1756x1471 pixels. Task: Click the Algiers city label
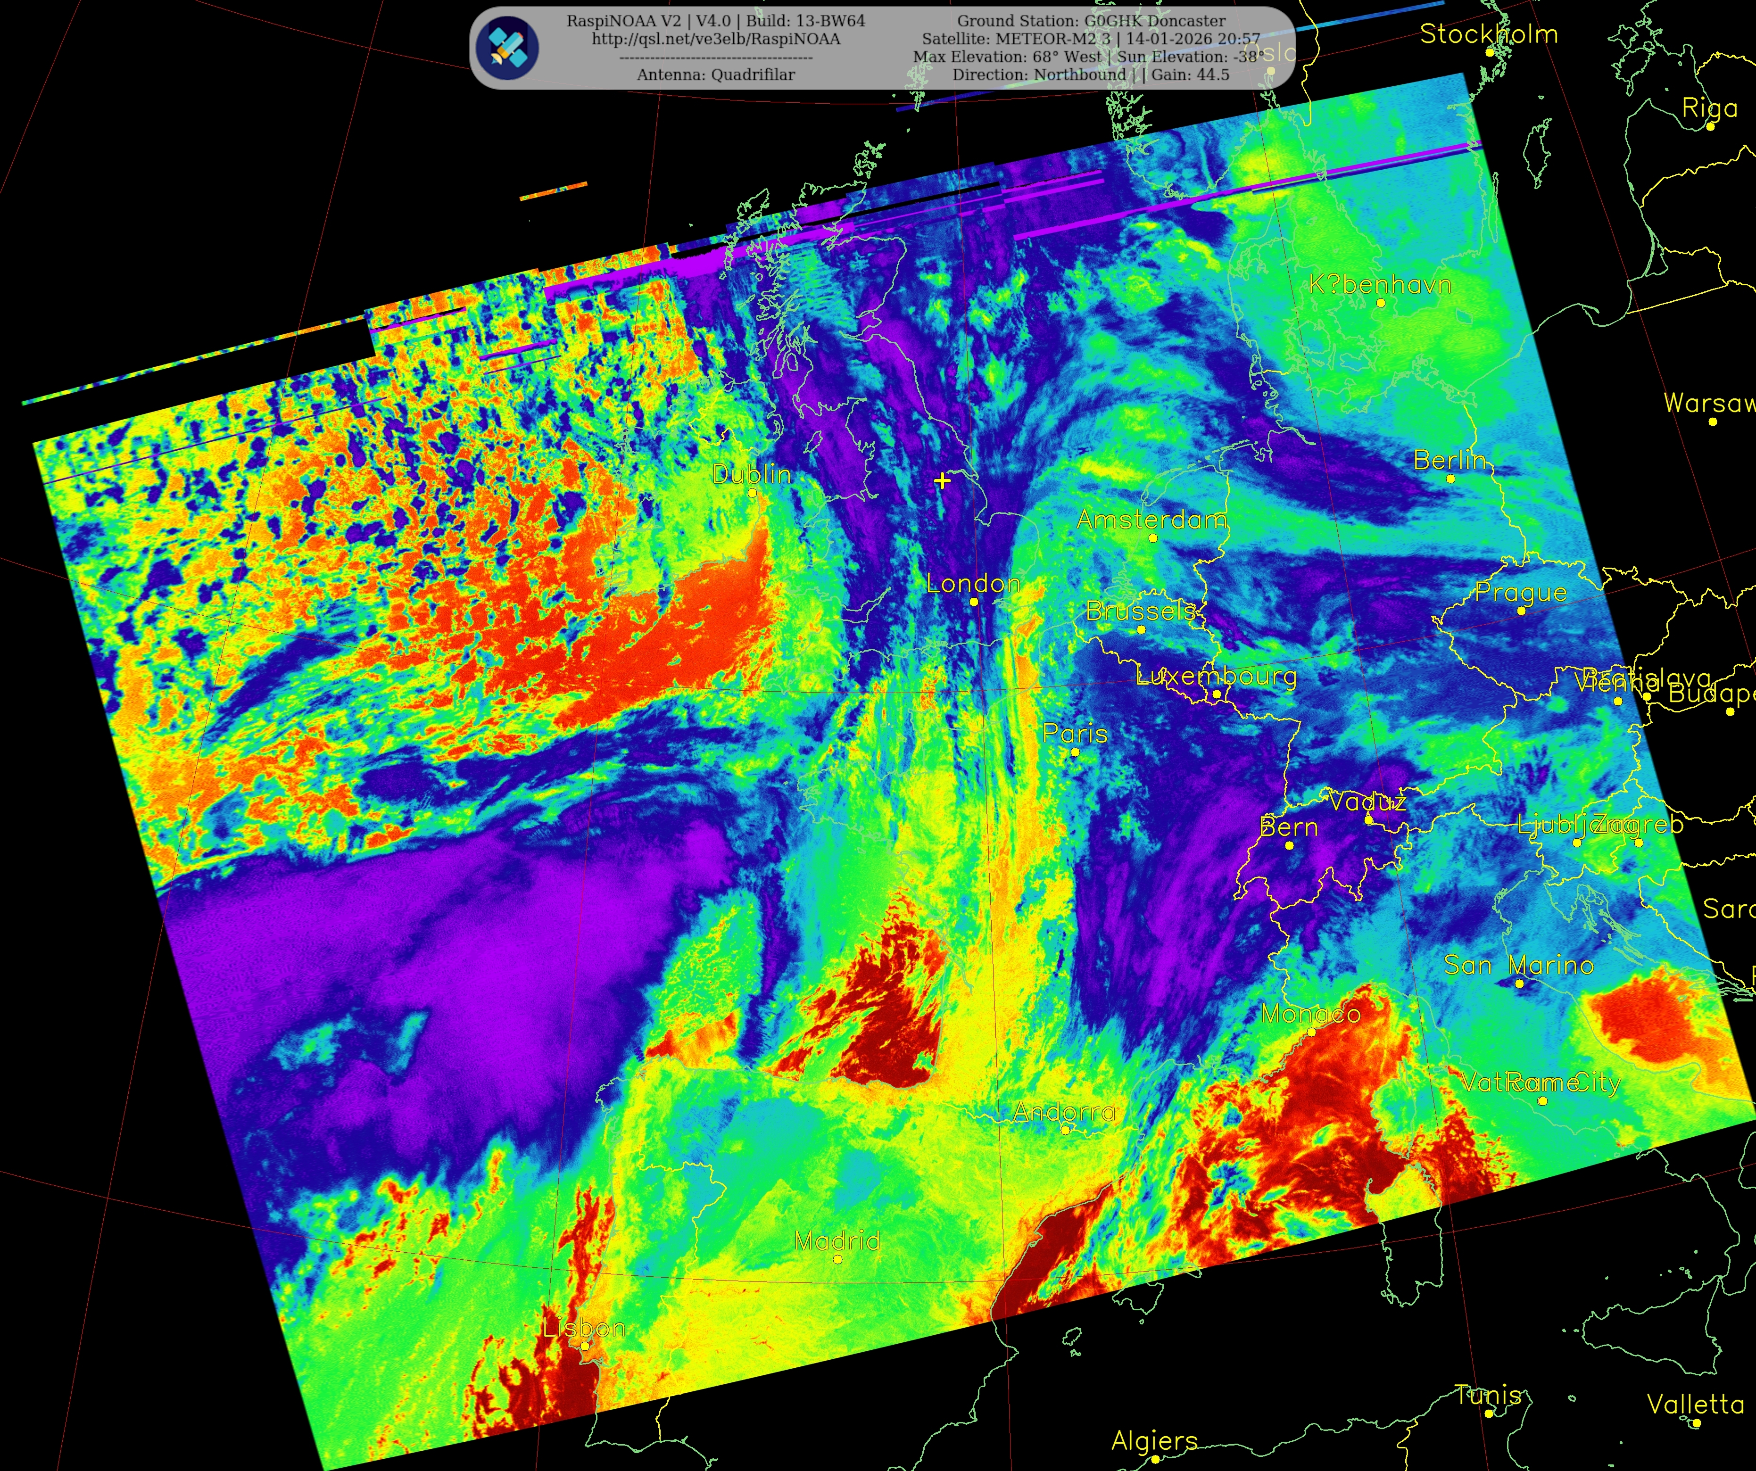(1154, 1440)
